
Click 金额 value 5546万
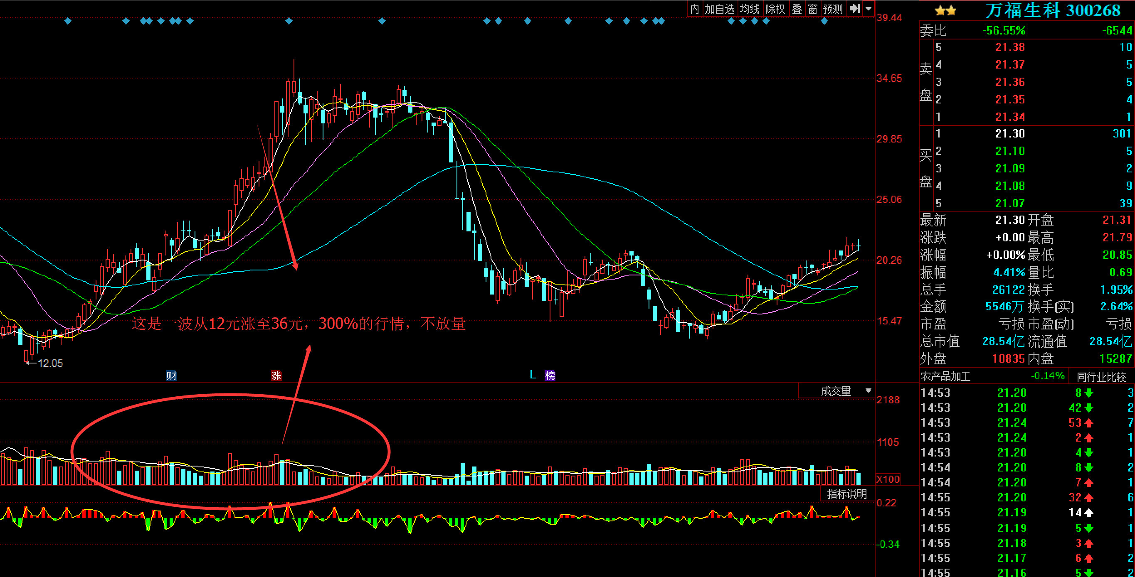[1004, 306]
